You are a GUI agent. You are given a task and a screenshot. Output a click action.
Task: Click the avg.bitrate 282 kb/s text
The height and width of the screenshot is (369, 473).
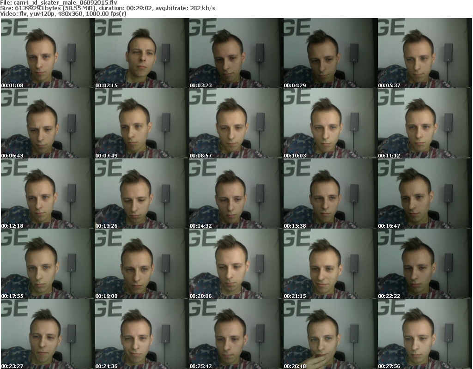pyautogui.click(x=185, y=8)
